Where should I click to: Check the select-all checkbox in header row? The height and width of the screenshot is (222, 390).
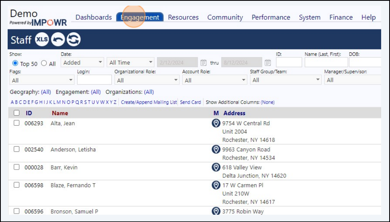(17, 113)
